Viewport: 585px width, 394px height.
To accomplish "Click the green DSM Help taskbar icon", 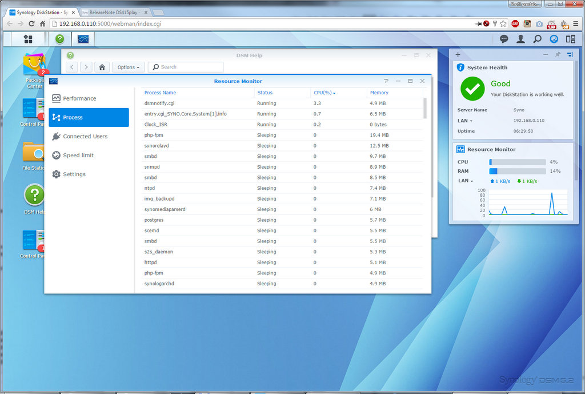I will tap(59, 39).
